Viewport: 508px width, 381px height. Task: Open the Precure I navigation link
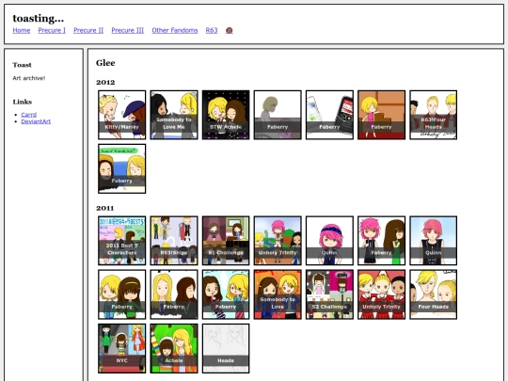(52, 30)
